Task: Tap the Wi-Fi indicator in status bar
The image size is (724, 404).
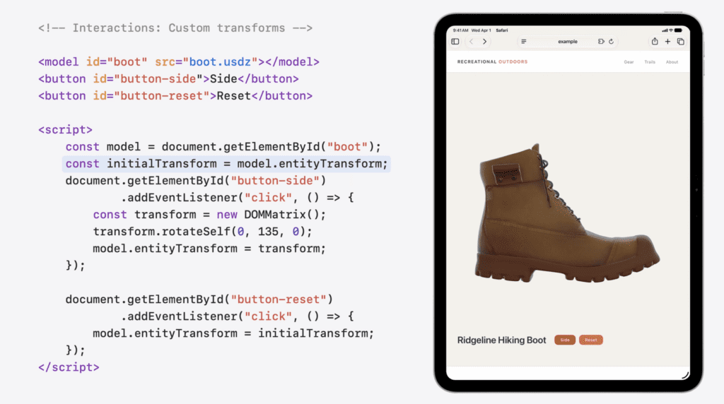Action: (671, 30)
